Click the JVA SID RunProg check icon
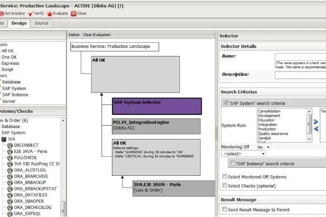The width and height of the screenshot is (326, 217). 10,164
